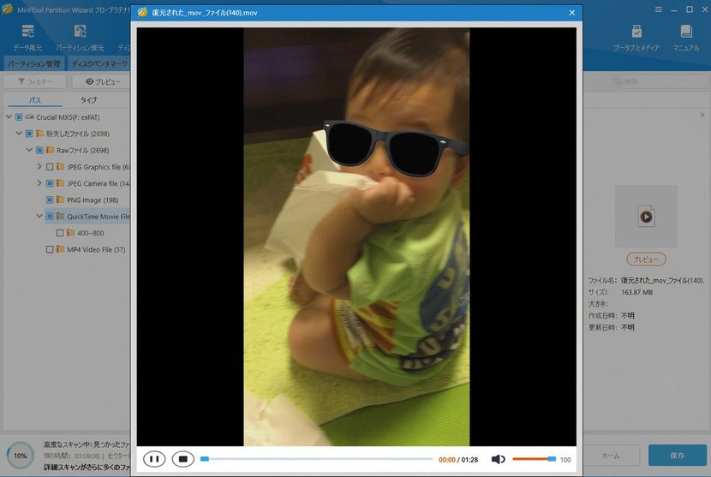Click the 10% scan progress circle
Image resolution: width=711 pixels, height=477 pixels.
[21, 456]
